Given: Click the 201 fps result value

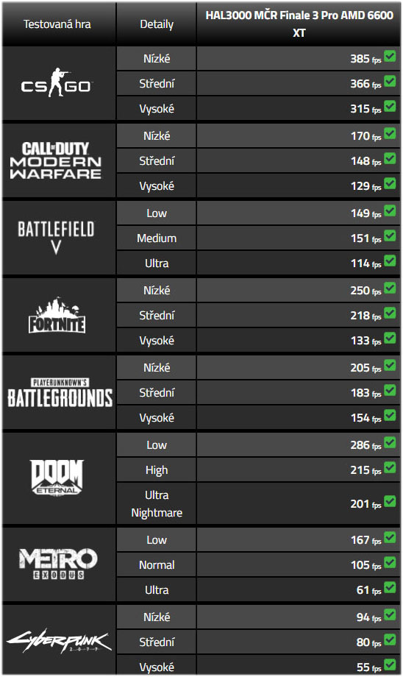Looking at the screenshot, I should [365, 504].
